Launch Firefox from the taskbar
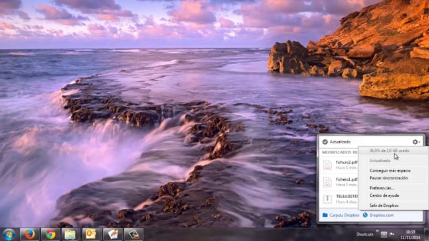Screen dimensions: 429x241 pyautogui.click(x=29, y=234)
